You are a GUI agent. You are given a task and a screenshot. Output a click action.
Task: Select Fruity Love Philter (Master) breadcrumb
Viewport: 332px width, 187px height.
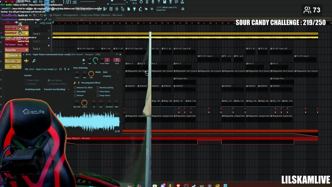tap(95, 15)
